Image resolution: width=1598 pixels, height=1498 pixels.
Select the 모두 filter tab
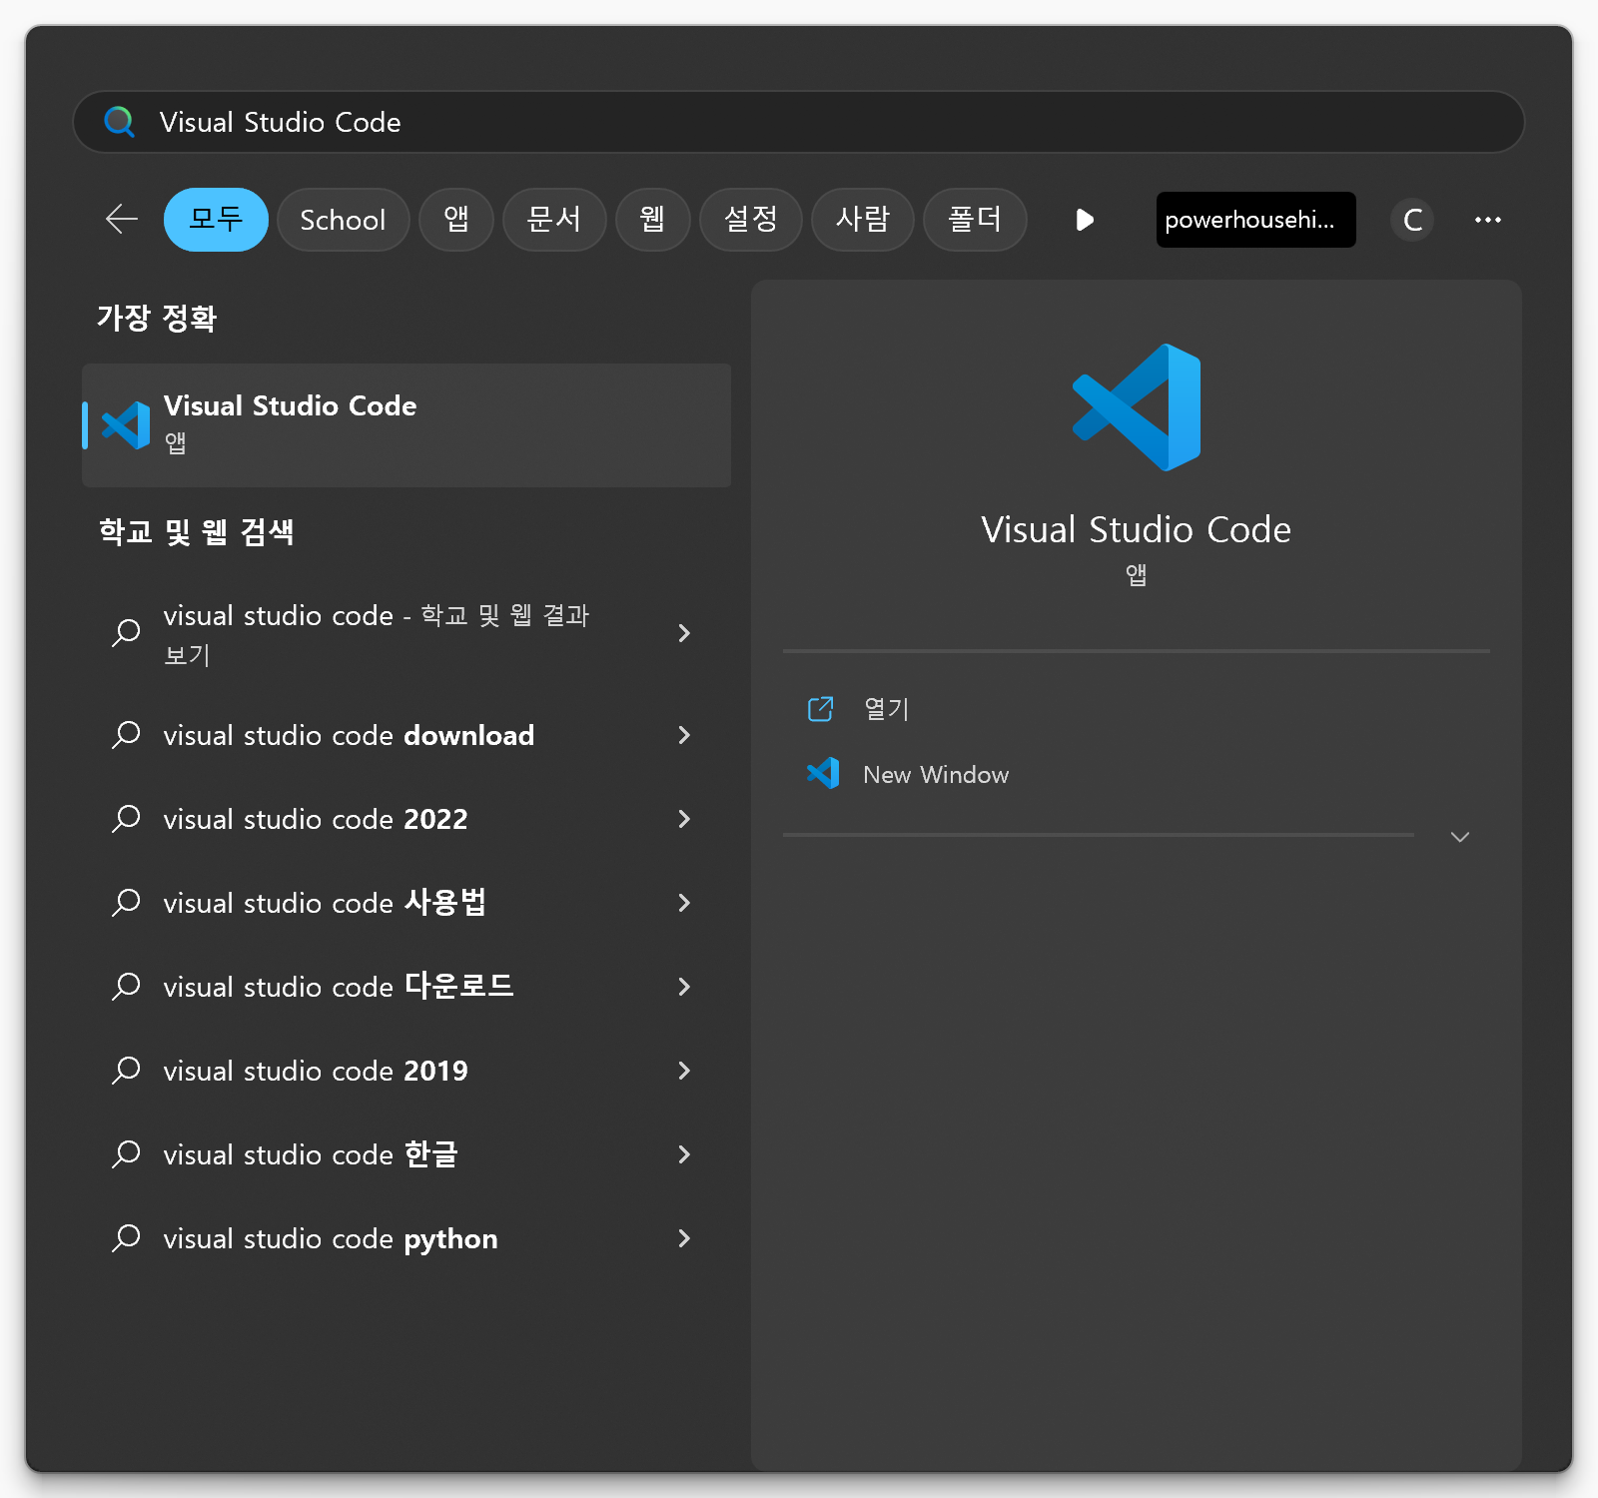[216, 220]
